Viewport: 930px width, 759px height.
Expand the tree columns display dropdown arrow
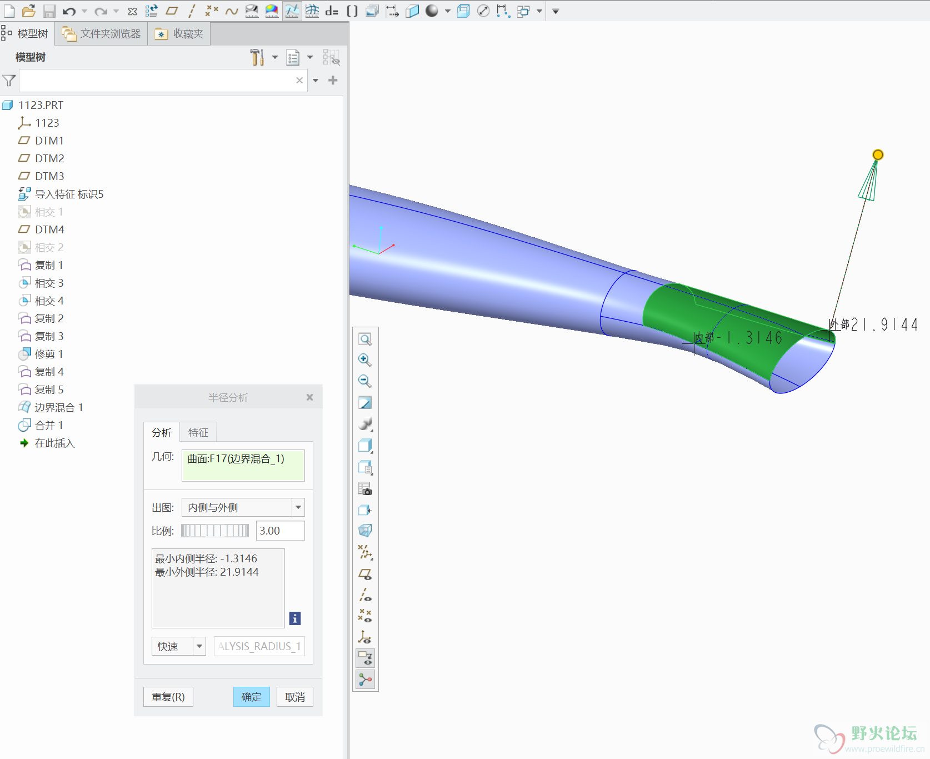(x=310, y=57)
